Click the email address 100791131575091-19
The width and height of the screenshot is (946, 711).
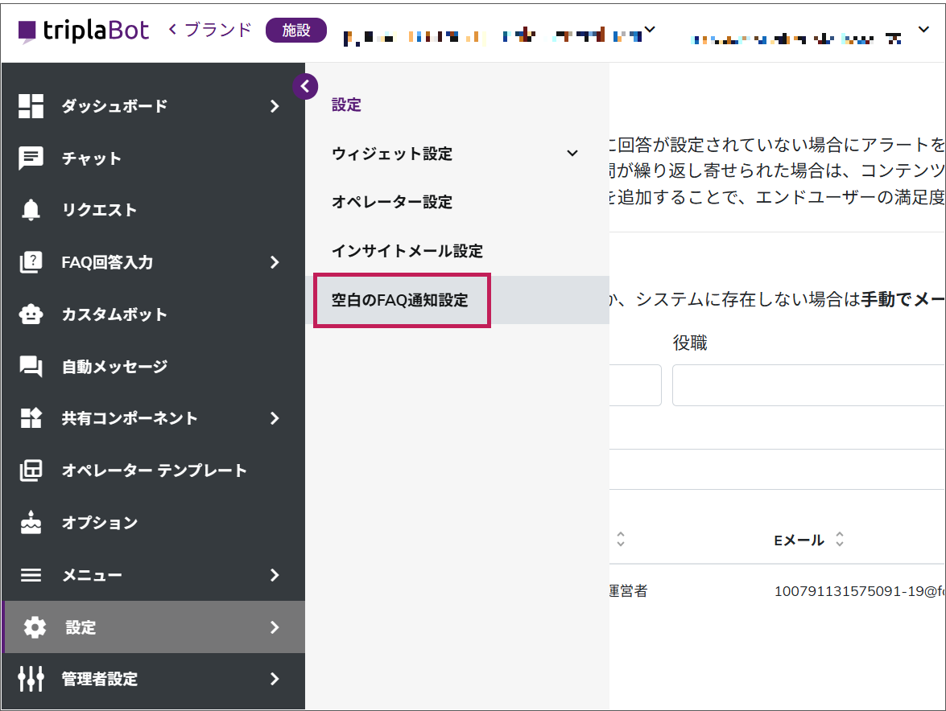[x=859, y=592]
